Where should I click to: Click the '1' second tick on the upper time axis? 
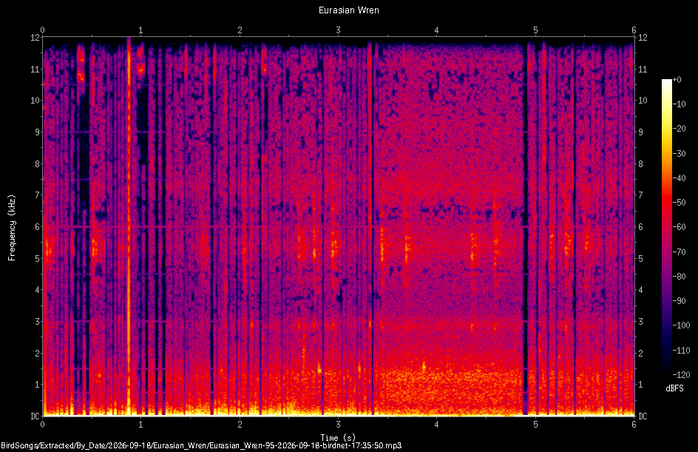click(x=141, y=30)
